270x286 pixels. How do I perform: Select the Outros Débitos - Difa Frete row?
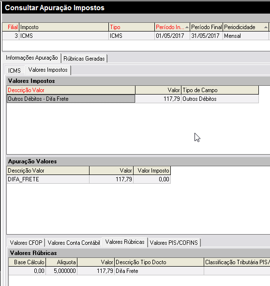point(133,99)
